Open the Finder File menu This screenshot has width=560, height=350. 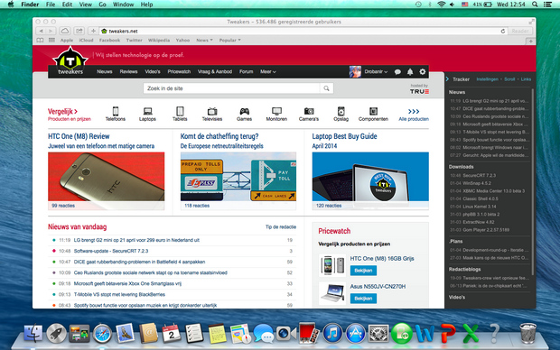[51, 5]
